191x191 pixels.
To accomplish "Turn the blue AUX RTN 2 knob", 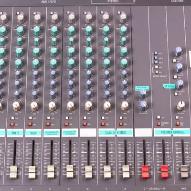I will pyautogui.click(x=143, y=106).
